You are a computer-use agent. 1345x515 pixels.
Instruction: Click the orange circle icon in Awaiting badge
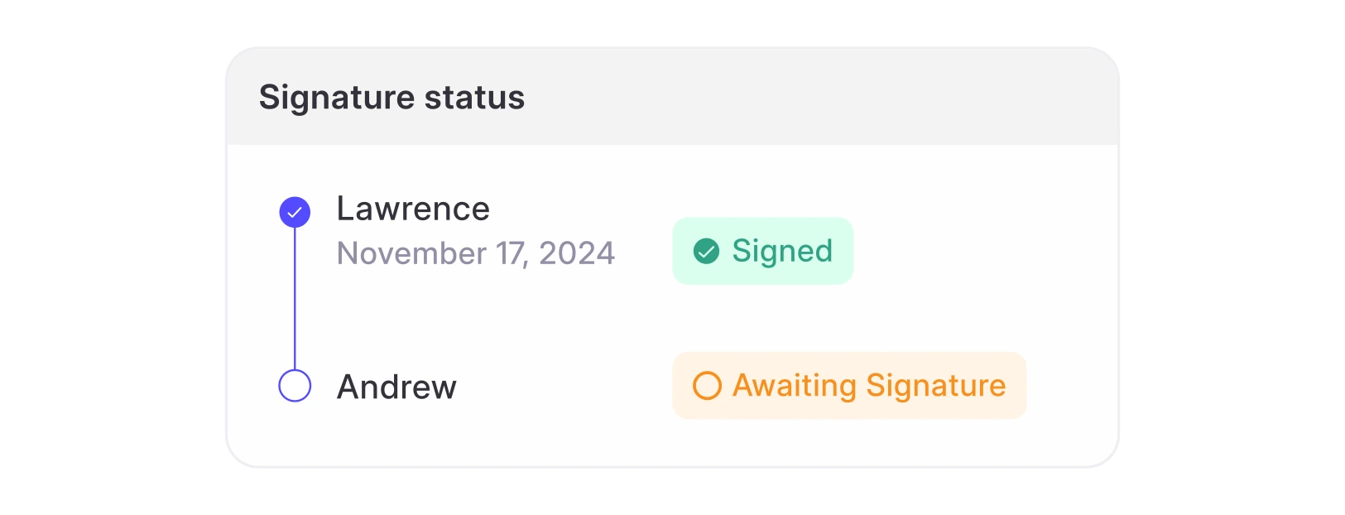point(707,386)
